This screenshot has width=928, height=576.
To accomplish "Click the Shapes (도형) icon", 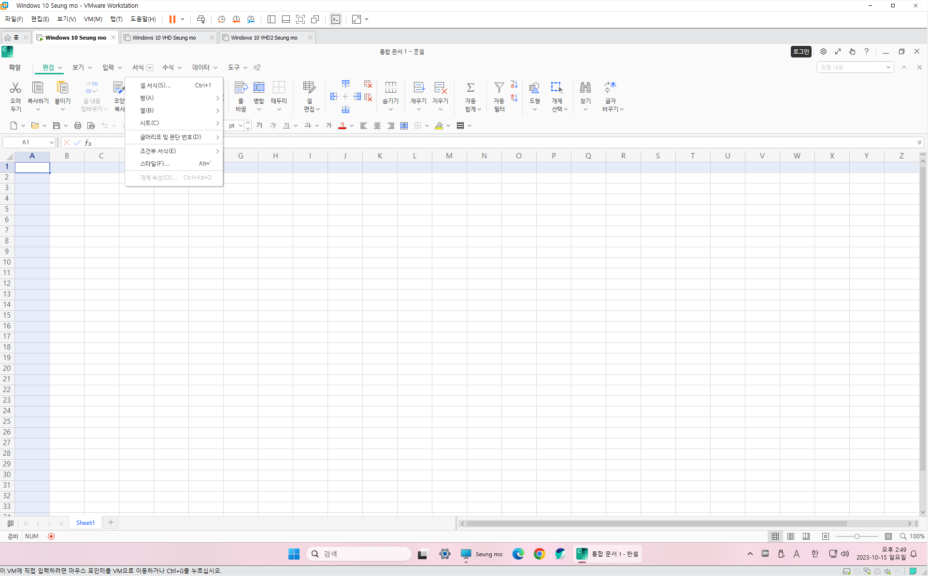I will pos(534,88).
